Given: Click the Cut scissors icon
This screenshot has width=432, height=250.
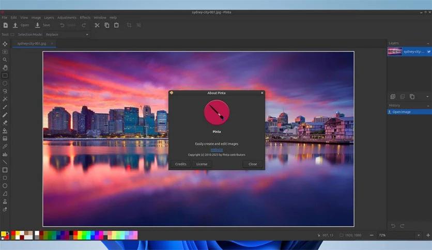Looking at the screenshot, I should [x=97, y=25].
